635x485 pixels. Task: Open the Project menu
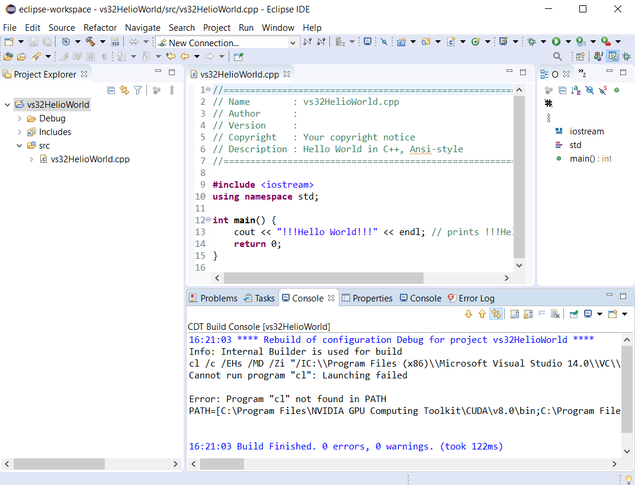click(217, 27)
